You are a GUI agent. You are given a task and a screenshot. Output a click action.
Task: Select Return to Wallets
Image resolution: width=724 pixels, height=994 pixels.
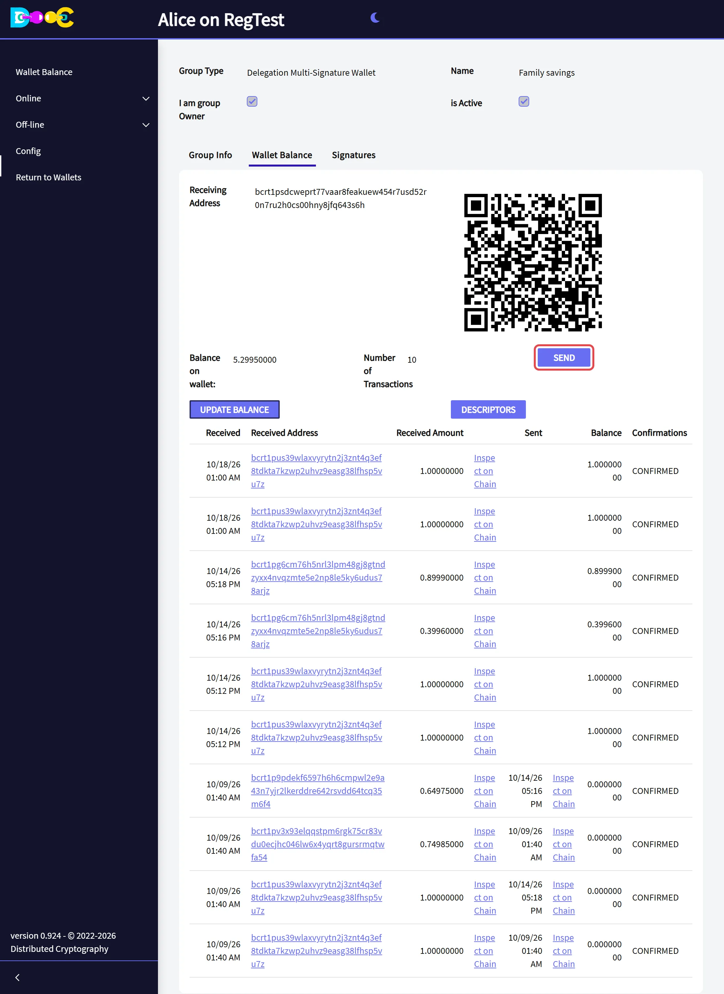(x=49, y=177)
